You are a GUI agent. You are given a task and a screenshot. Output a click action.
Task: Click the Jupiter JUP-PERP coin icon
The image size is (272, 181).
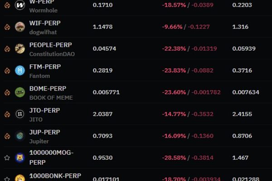click(20, 136)
